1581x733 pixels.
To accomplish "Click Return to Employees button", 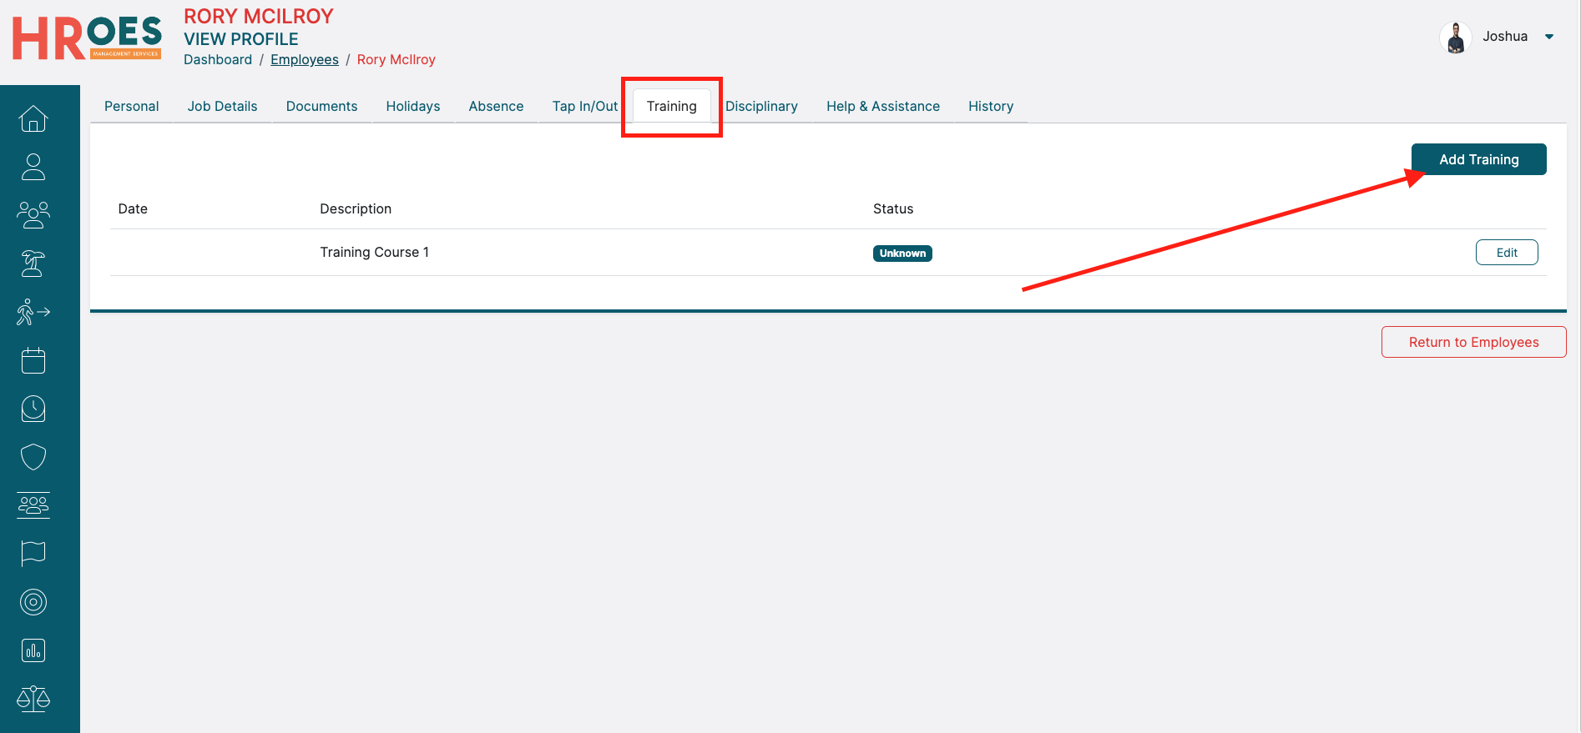I will click(1473, 342).
